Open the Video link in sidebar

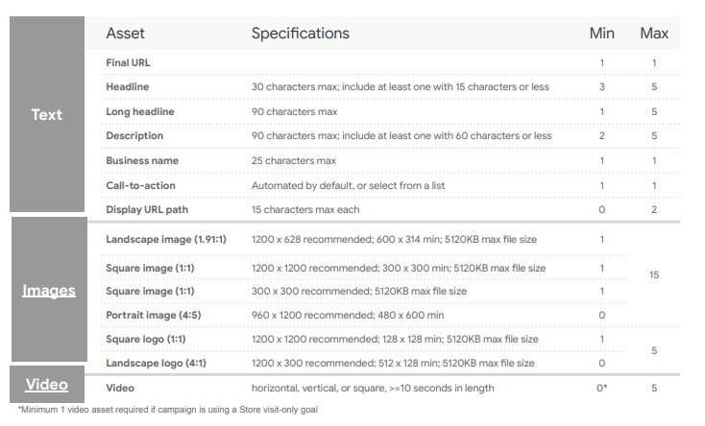coord(47,384)
